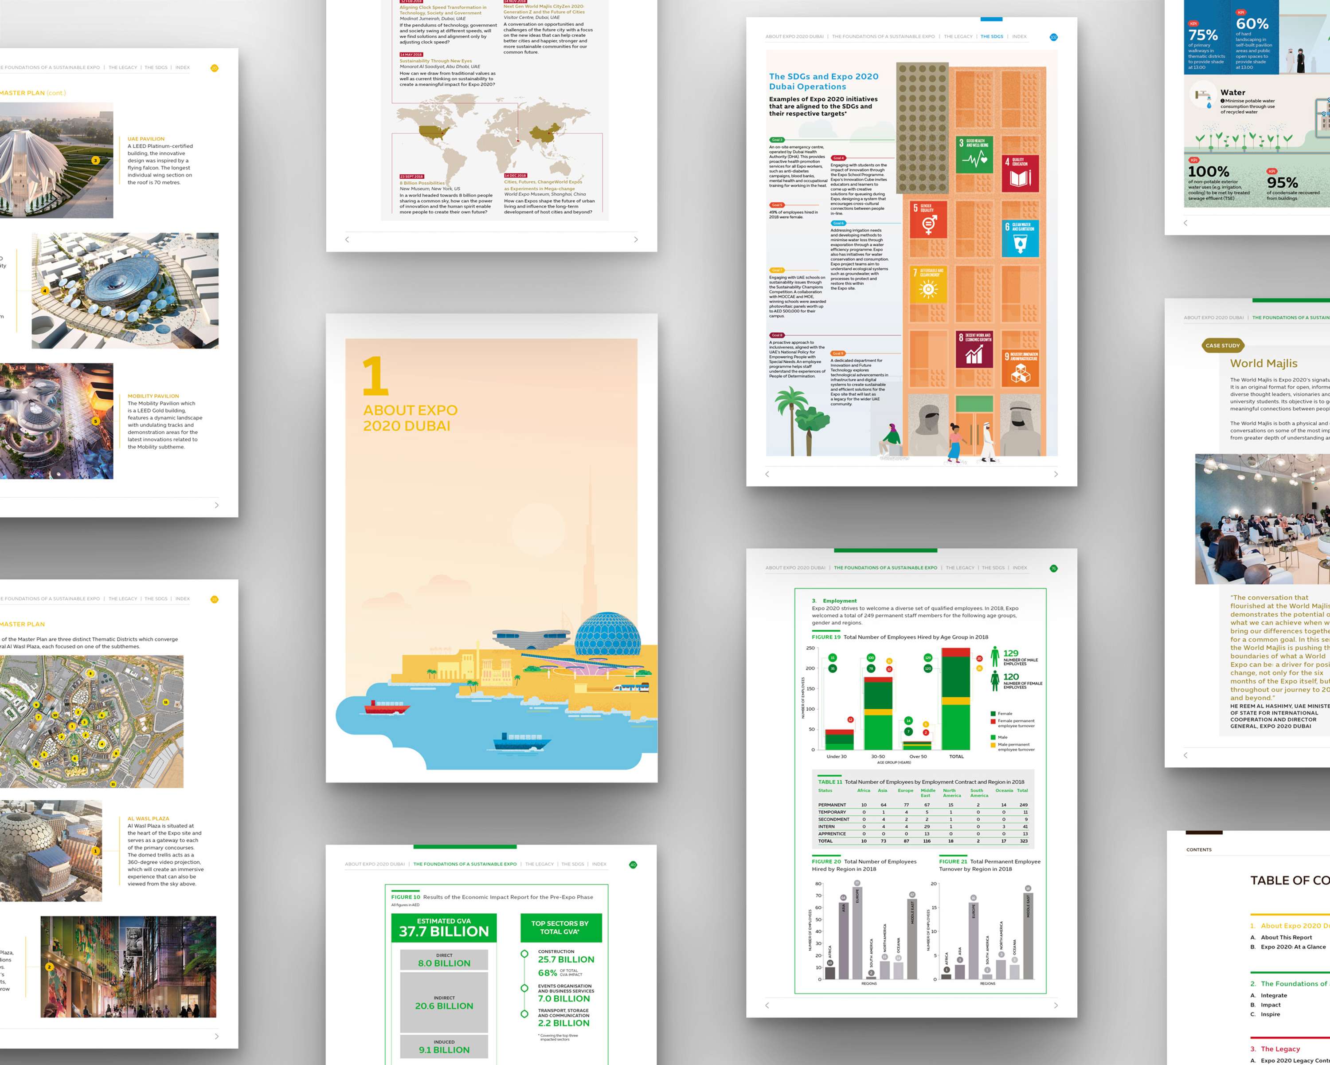Click AL WASL PLAZA caption heading
1330x1065 pixels.
[148, 818]
